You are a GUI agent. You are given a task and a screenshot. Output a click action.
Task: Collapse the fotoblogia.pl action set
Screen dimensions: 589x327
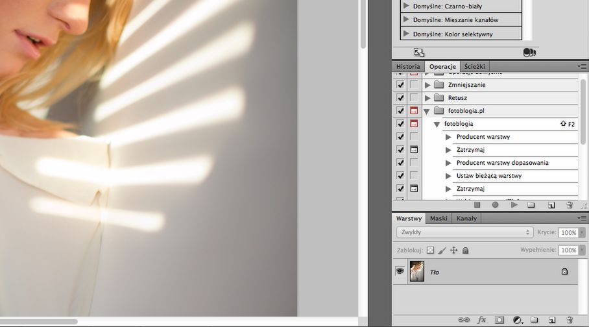427,111
